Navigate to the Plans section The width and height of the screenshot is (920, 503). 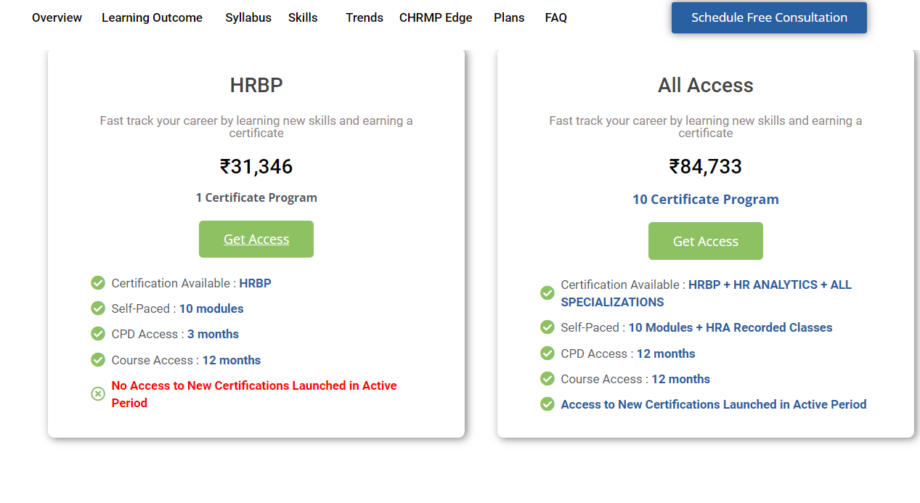click(509, 17)
